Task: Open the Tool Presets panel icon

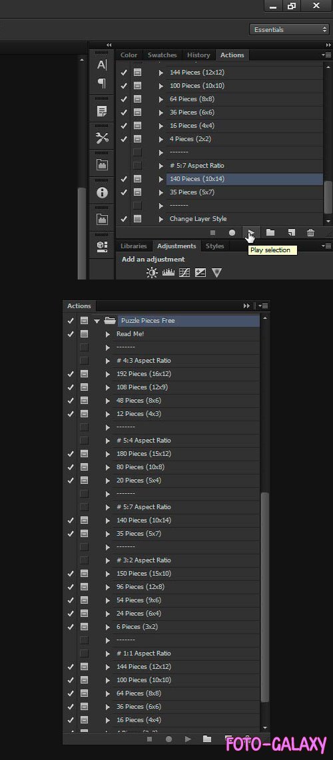Action: click(x=102, y=138)
